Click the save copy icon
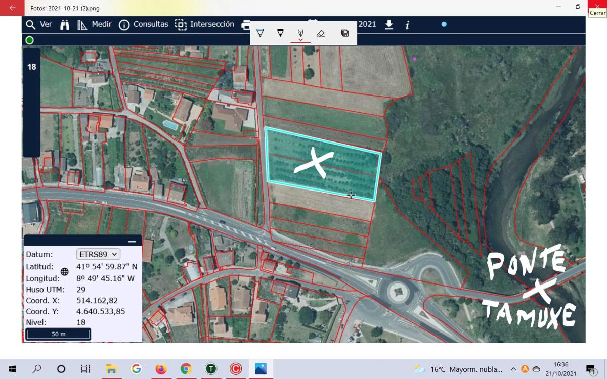 click(345, 33)
